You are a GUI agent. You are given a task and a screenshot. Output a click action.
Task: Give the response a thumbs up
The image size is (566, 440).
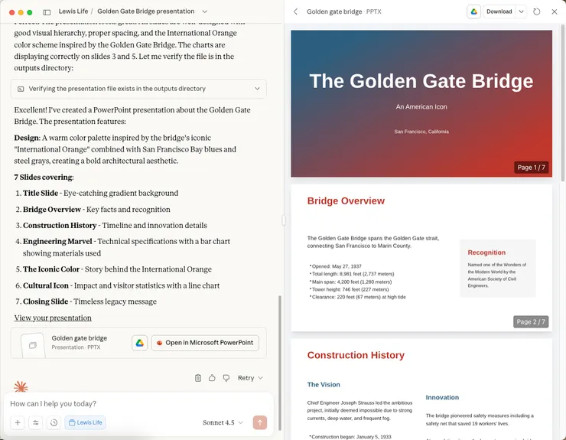point(212,378)
